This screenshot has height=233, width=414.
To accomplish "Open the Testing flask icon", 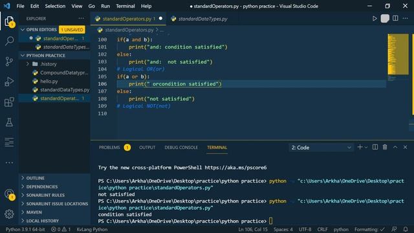I will pos(9,122).
